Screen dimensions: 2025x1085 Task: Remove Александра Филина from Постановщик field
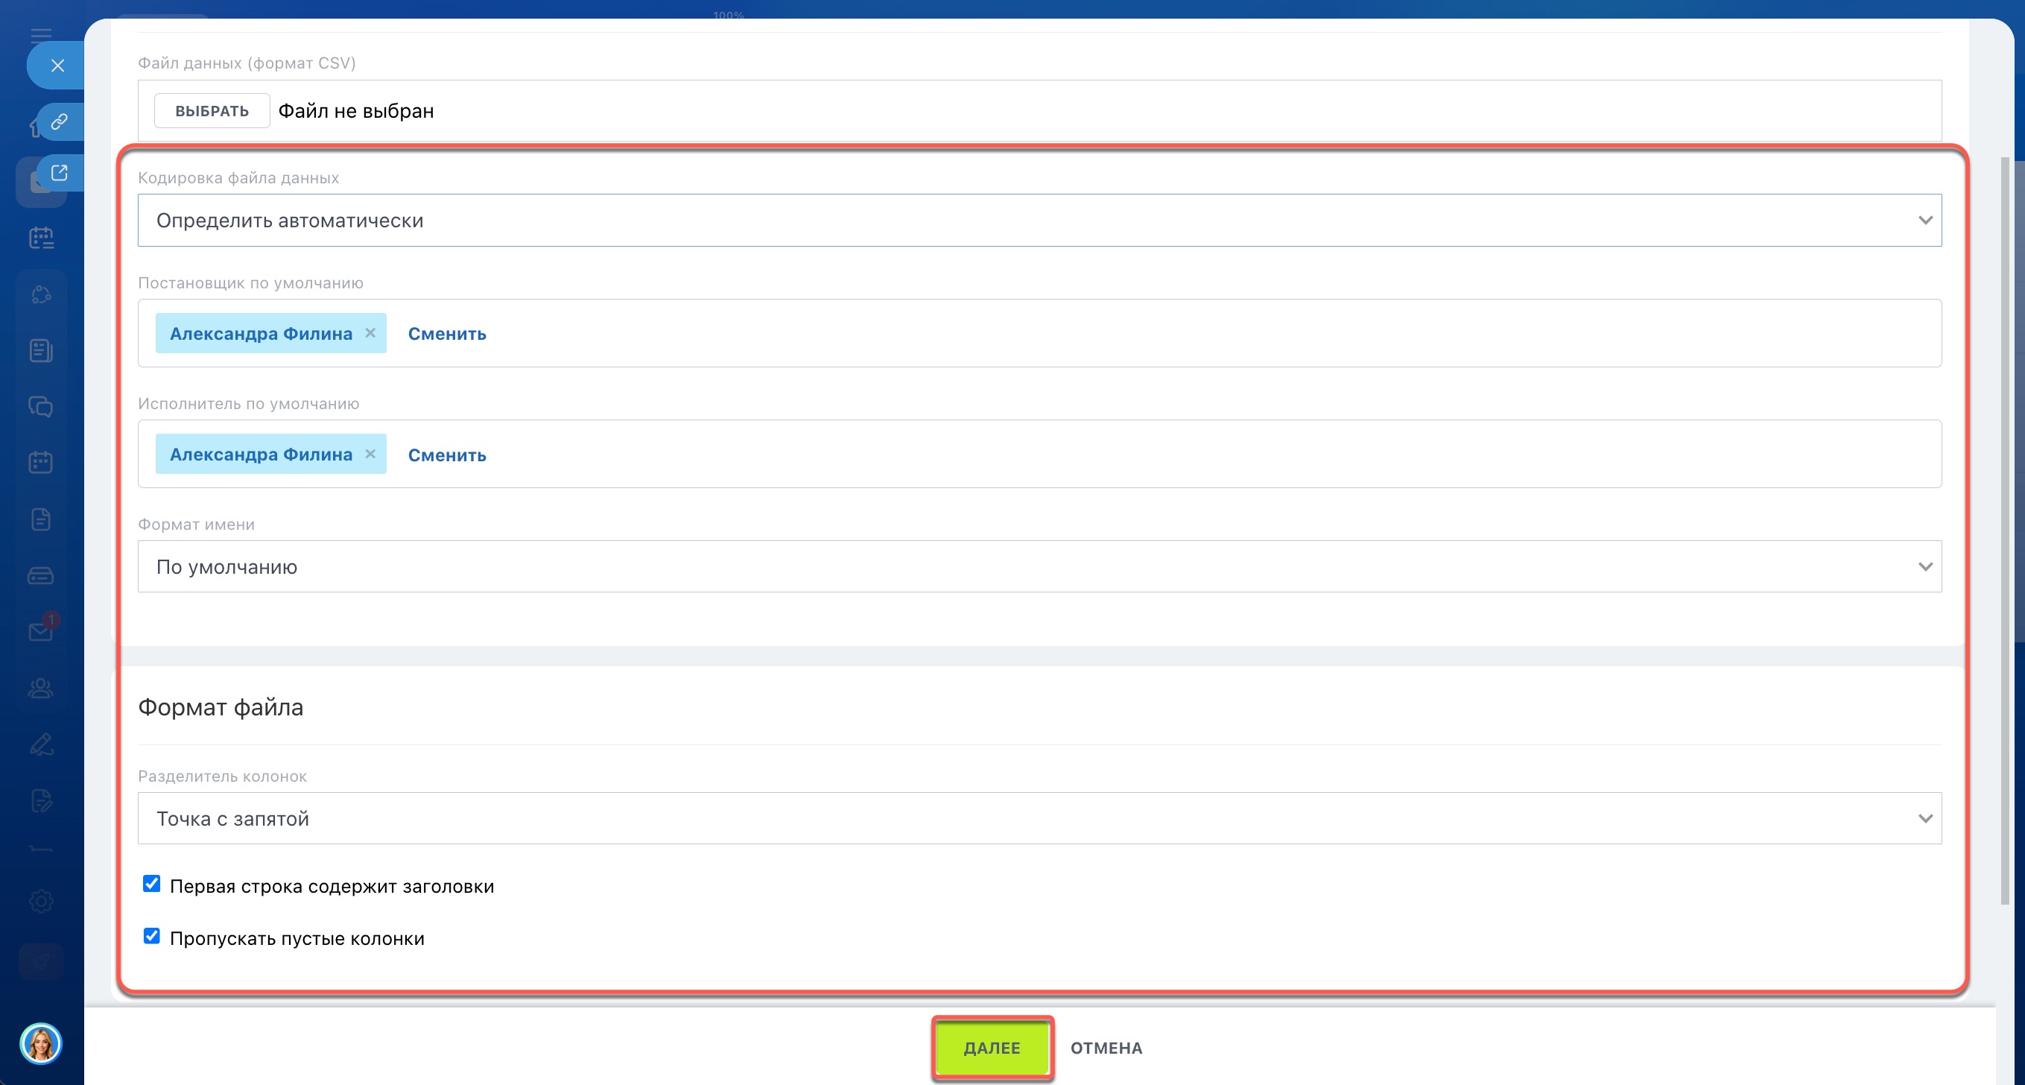tap(370, 332)
